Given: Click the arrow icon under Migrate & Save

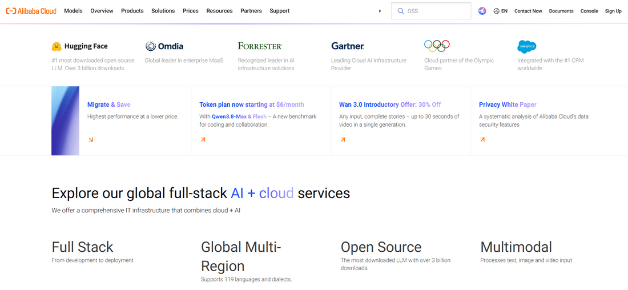Looking at the screenshot, I should pyautogui.click(x=91, y=140).
